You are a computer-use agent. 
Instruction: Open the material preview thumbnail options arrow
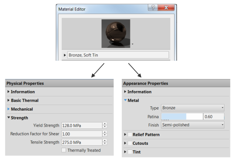click(x=132, y=44)
